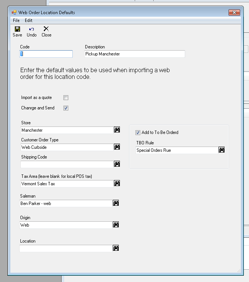The width and height of the screenshot is (249, 282).
Task: Click the Save floppy disk icon
Action: point(17,29)
